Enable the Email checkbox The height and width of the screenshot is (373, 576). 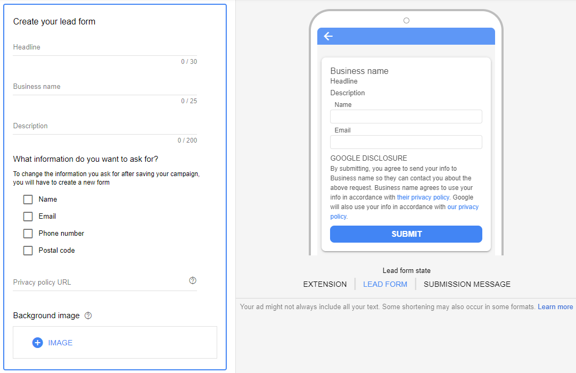pos(28,216)
